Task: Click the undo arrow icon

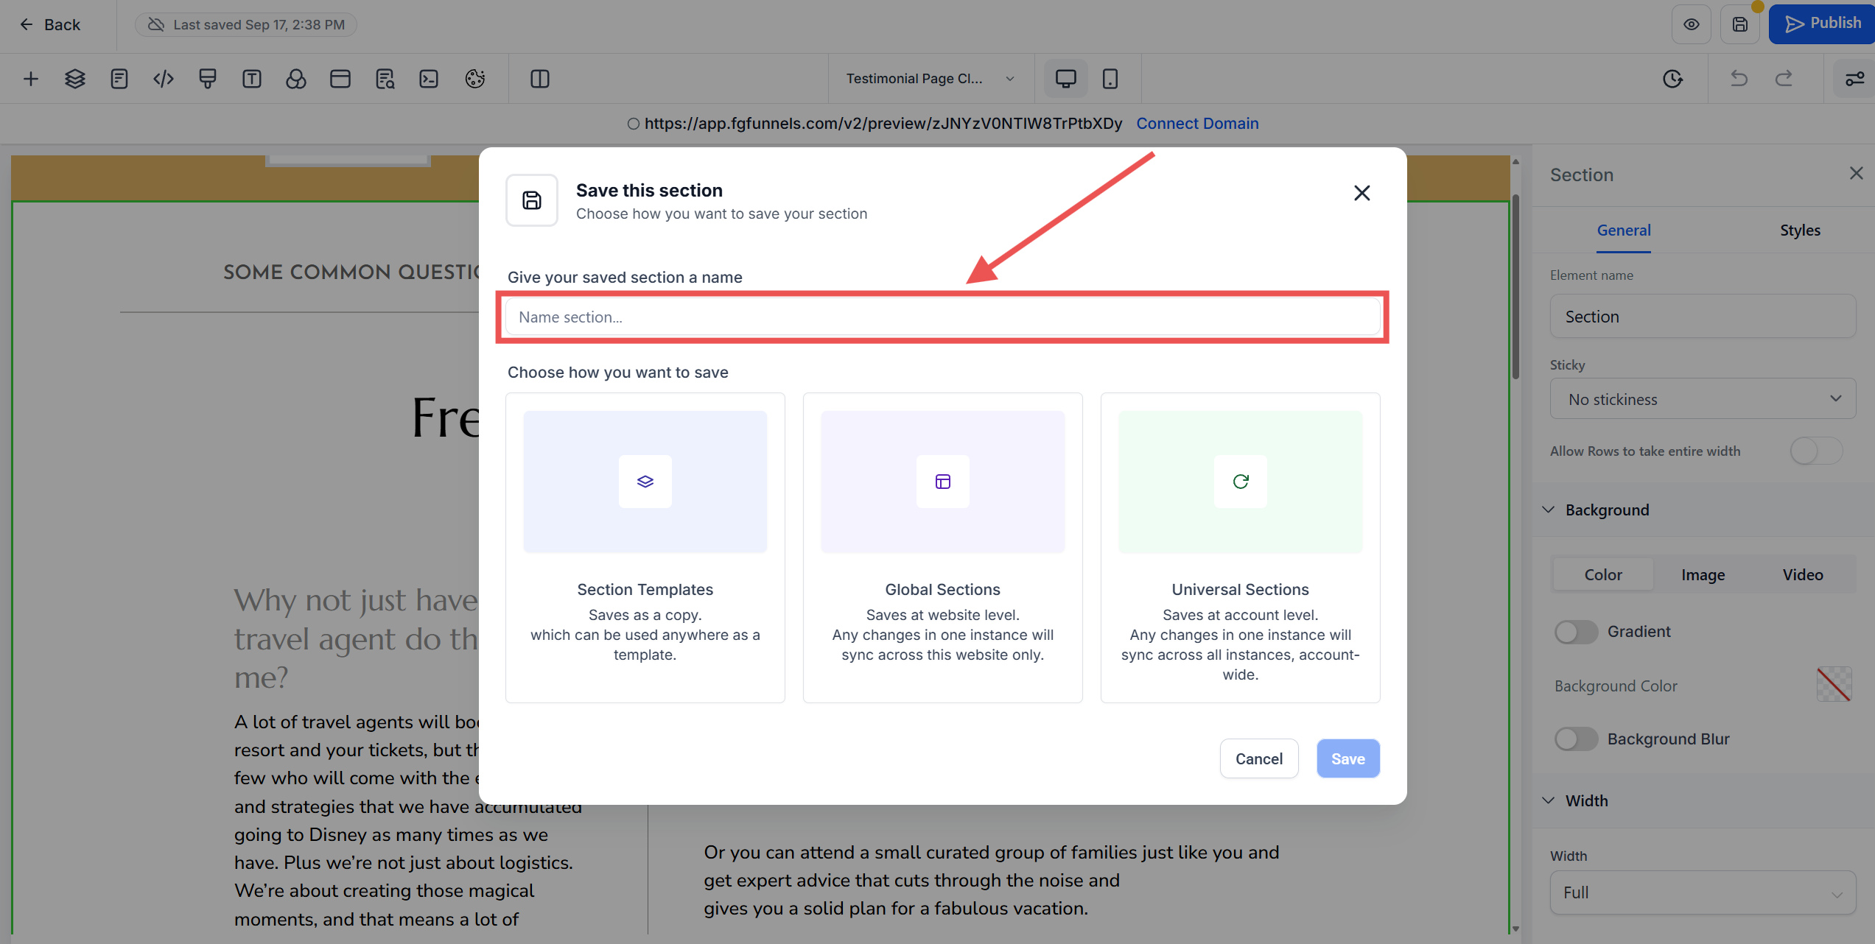Action: coord(1739,79)
